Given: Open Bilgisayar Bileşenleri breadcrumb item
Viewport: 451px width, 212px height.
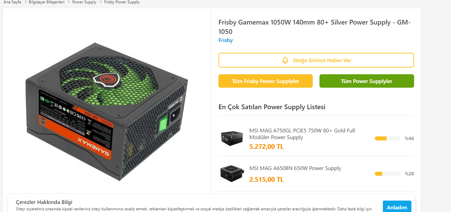Looking at the screenshot, I should pyautogui.click(x=47, y=2).
